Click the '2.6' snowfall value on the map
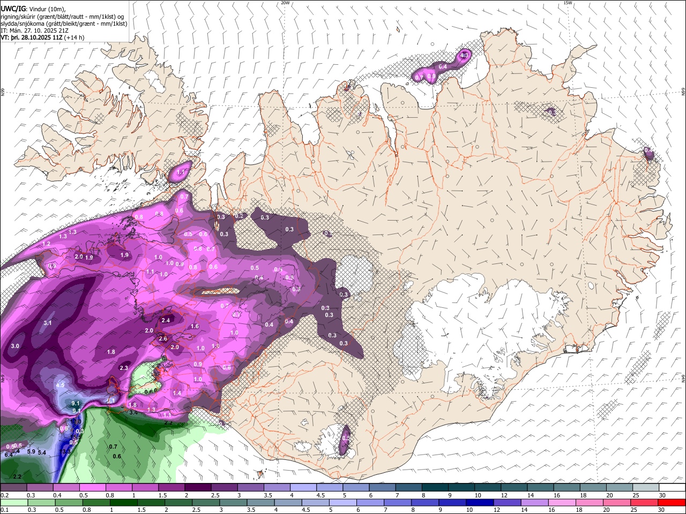The height and width of the screenshot is (514, 686). click(x=163, y=339)
